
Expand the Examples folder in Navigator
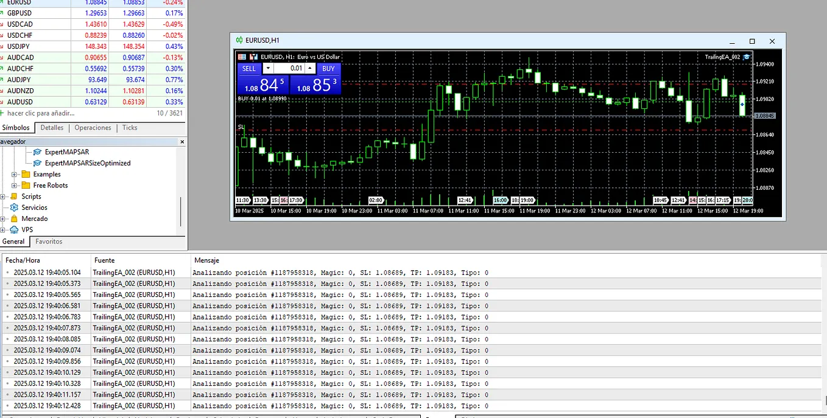pos(13,174)
